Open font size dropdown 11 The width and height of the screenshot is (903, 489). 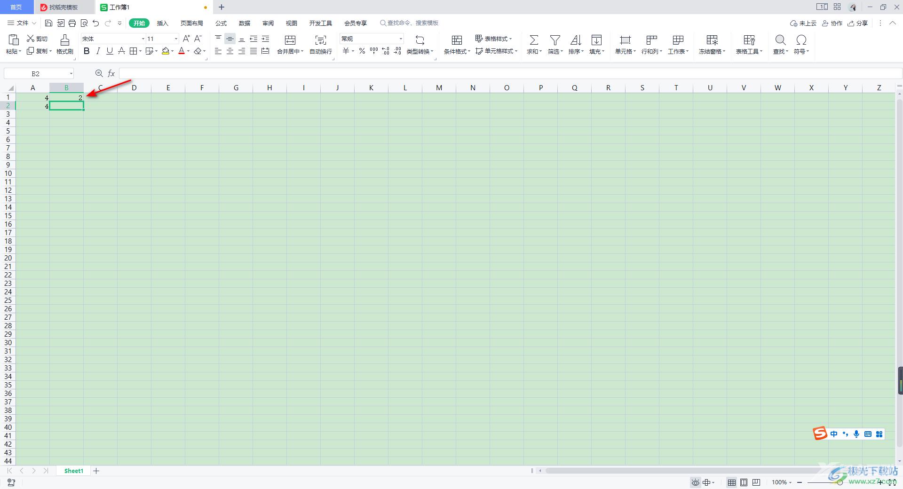[x=176, y=39]
